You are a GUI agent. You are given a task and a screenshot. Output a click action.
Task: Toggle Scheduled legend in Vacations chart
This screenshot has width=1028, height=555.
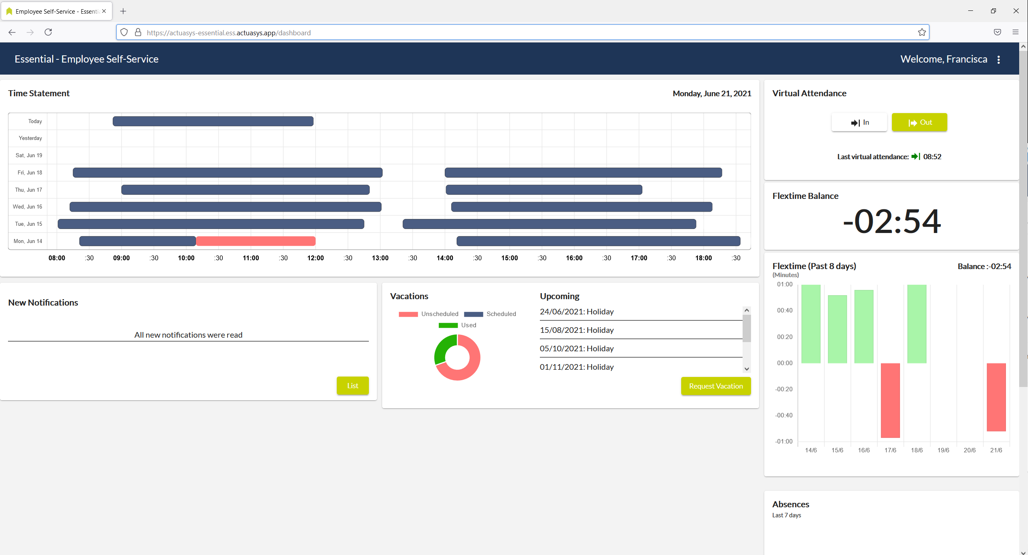pos(490,314)
